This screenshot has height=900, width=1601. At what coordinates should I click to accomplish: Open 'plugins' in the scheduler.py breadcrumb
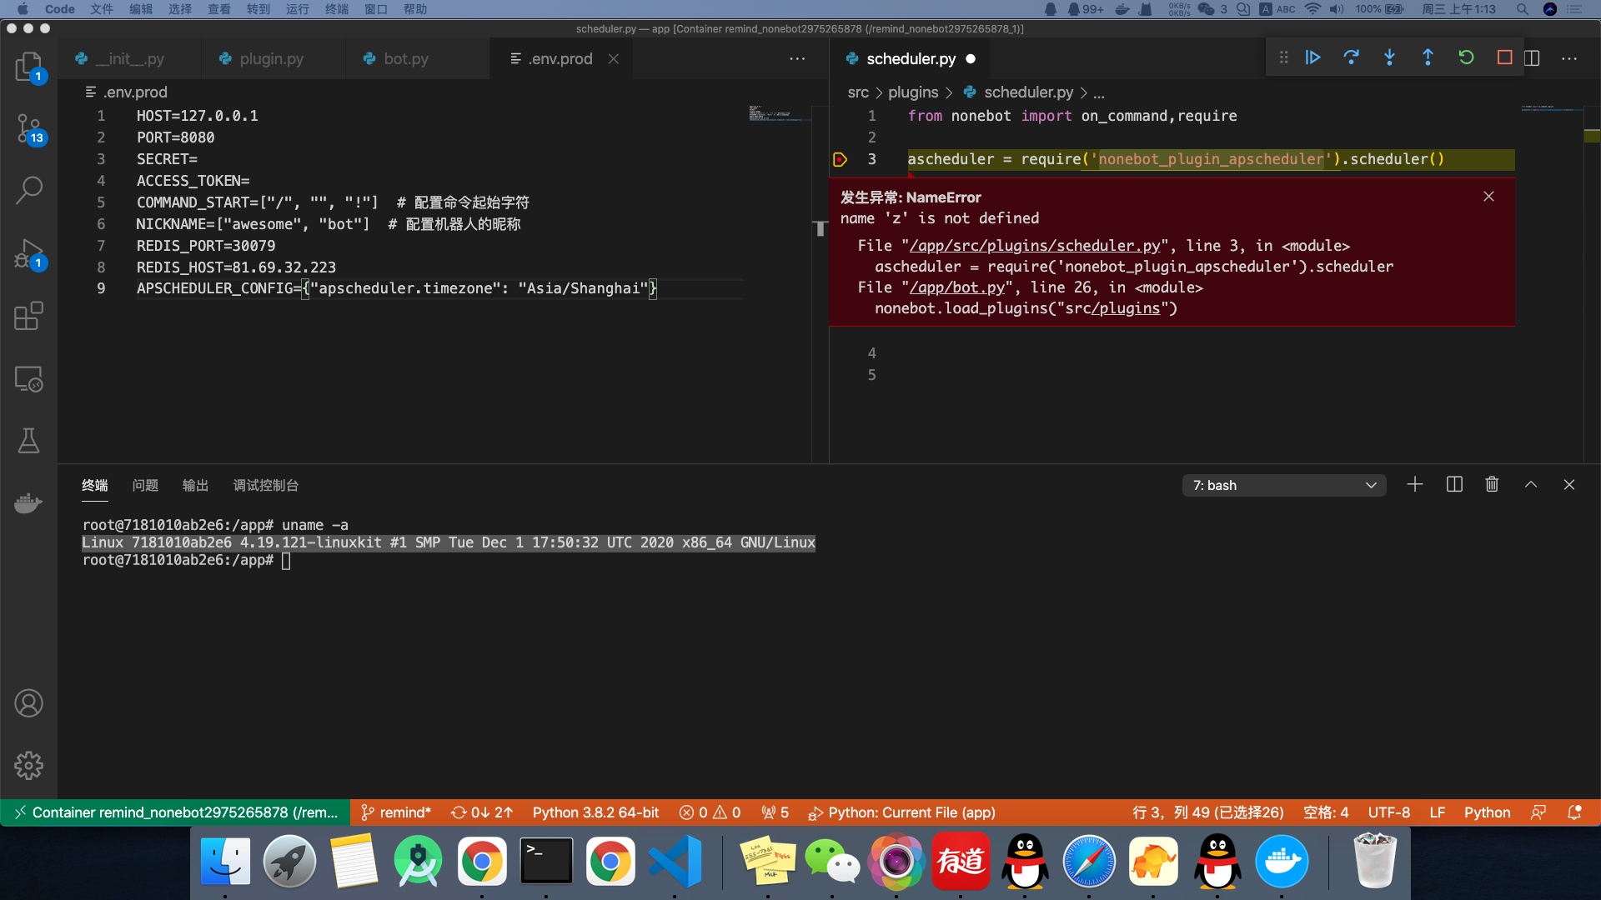click(913, 92)
